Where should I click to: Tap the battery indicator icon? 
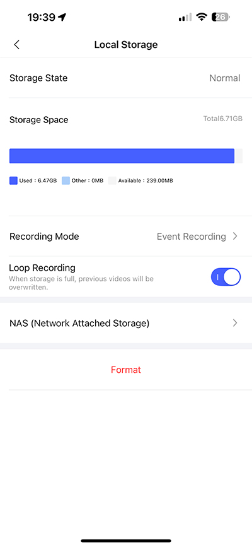click(221, 17)
